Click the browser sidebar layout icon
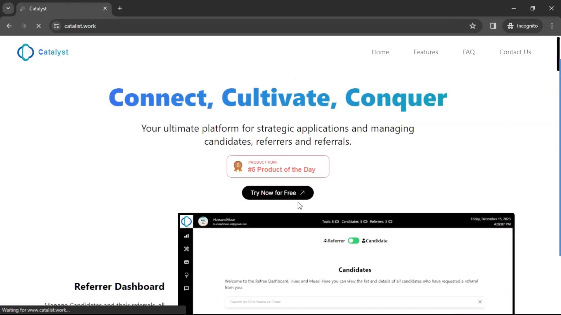The image size is (561, 315). 493,26
